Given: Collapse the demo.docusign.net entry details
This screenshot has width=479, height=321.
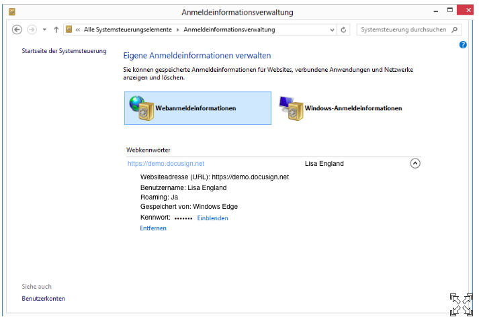Looking at the screenshot, I should tap(415, 163).
